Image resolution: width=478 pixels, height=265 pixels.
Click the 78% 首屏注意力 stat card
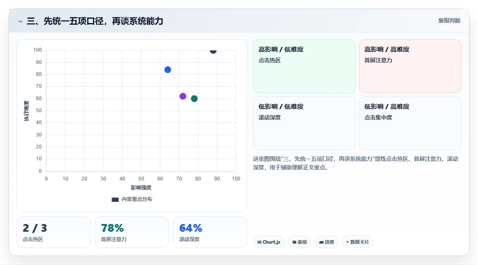tap(132, 233)
